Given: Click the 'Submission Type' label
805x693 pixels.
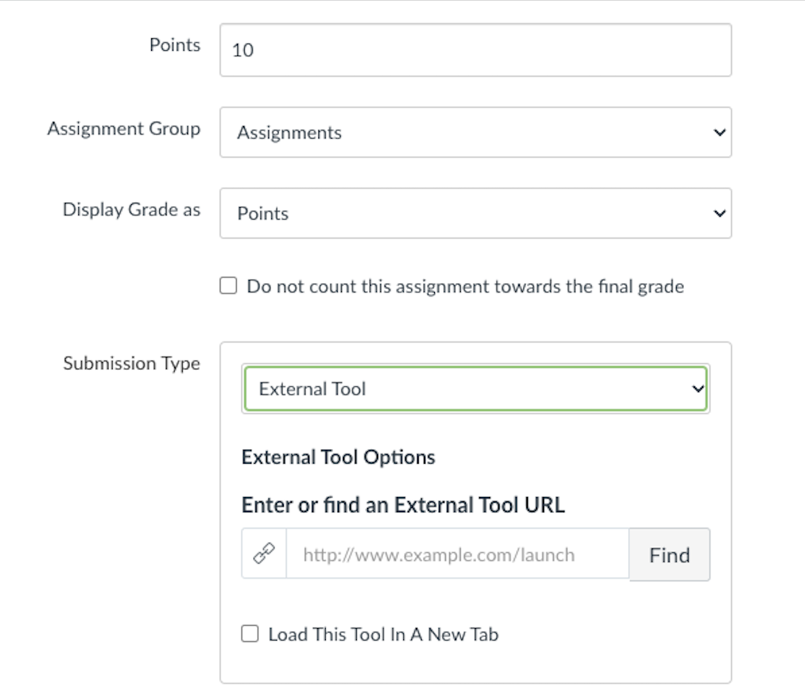Looking at the screenshot, I should click(x=131, y=363).
